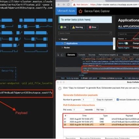Viewport: 139px width, 139px height.
Task: Click Copy to clipboard button
Action: tap(104, 100)
